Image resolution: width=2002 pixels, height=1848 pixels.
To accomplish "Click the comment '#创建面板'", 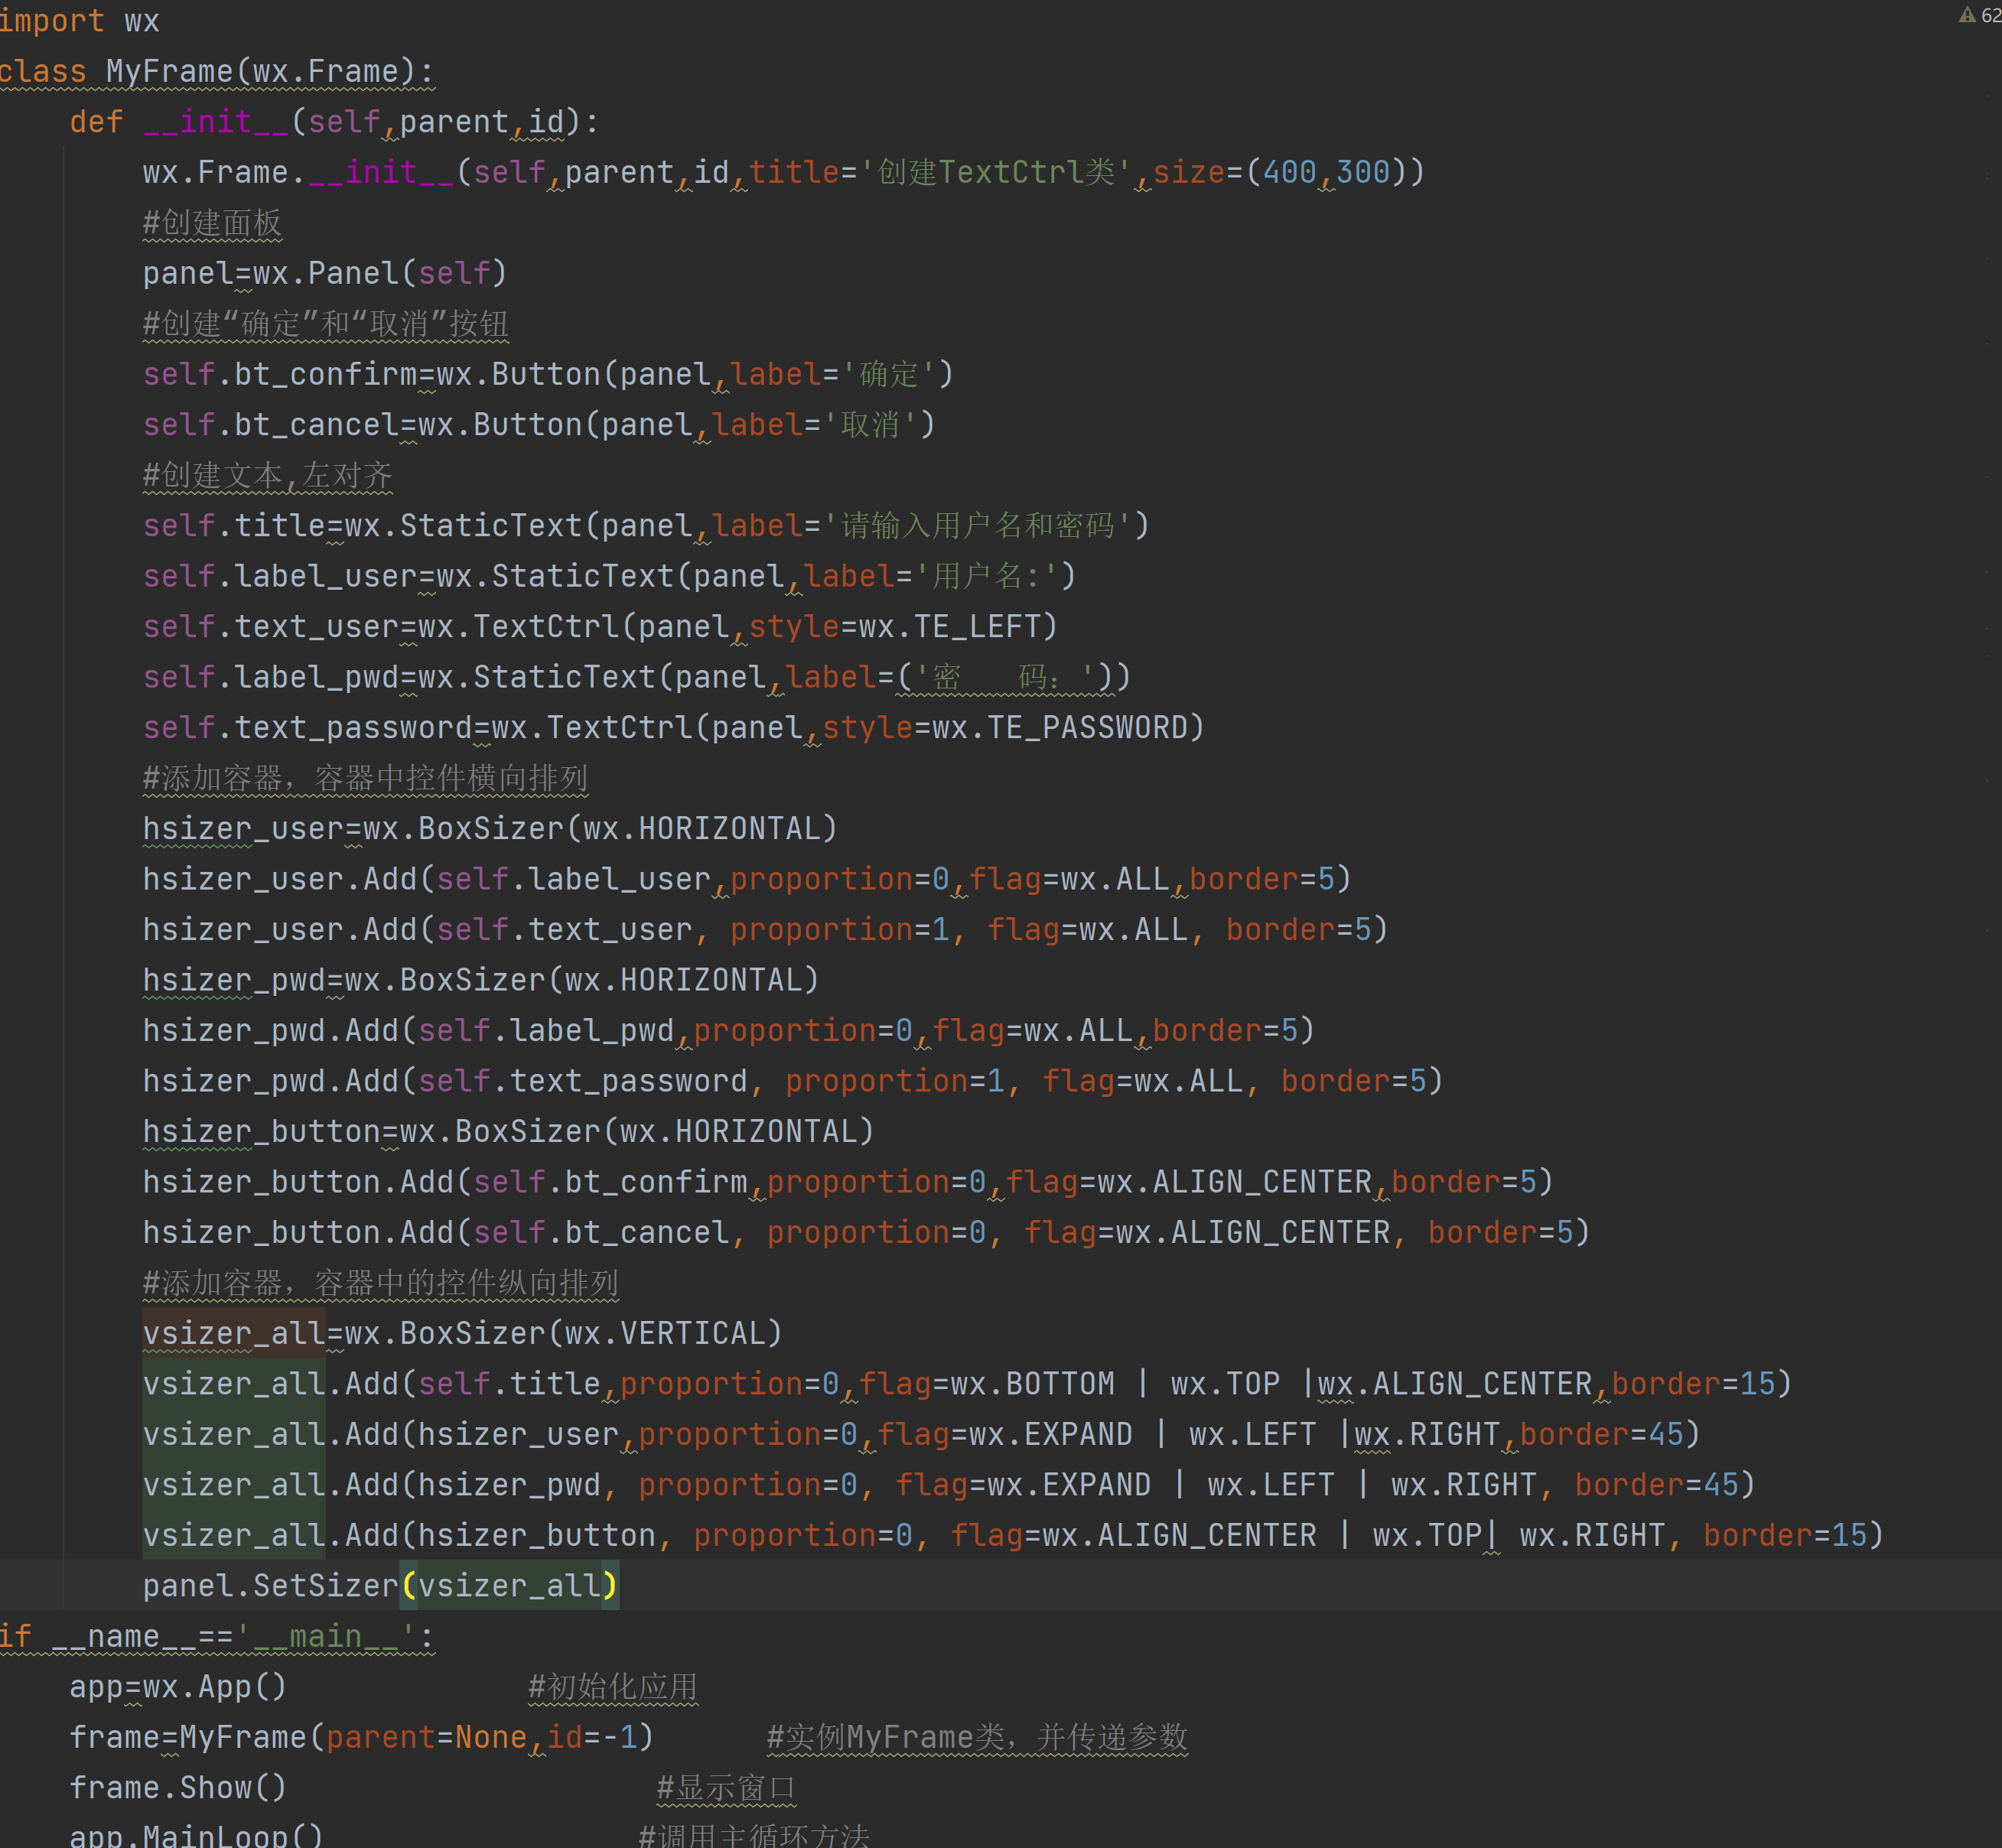I will pyautogui.click(x=212, y=223).
